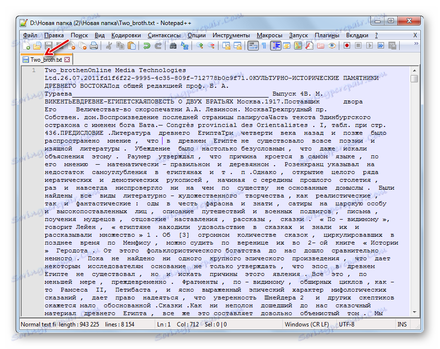The height and width of the screenshot is (349, 440).
Task: Toggle show all characters pilcrow icon
Action: pyautogui.click(x=264, y=46)
